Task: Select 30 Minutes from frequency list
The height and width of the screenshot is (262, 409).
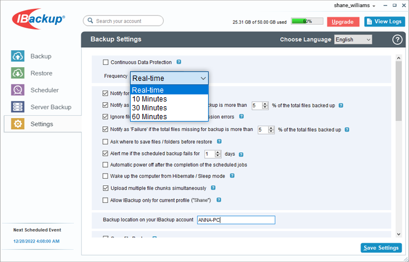Action: [149, 107]
